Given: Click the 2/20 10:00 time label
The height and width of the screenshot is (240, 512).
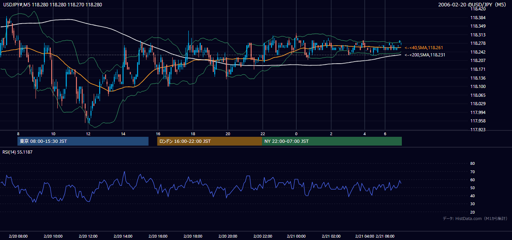Looking at the screenshot, I should pos(53,236).
